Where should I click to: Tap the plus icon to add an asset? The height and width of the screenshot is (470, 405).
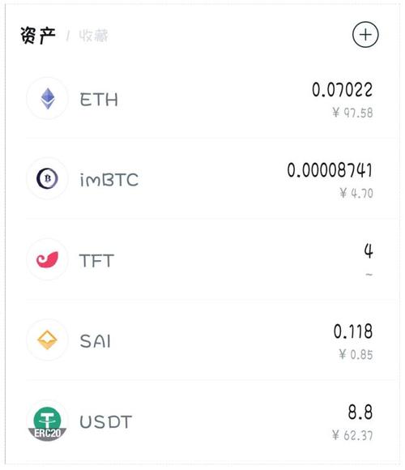[365, 35]
